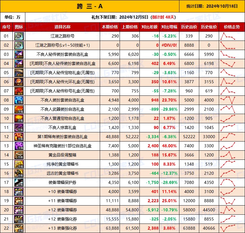Click the 本期价格 column header
This screenshot has height=233, width=245.
point(110,27)
